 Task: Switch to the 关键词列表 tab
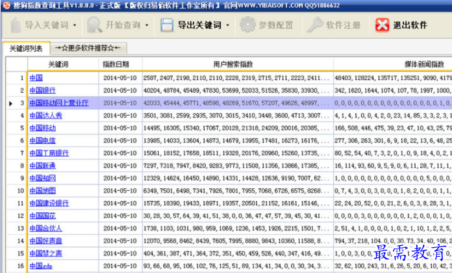point(25,49)
